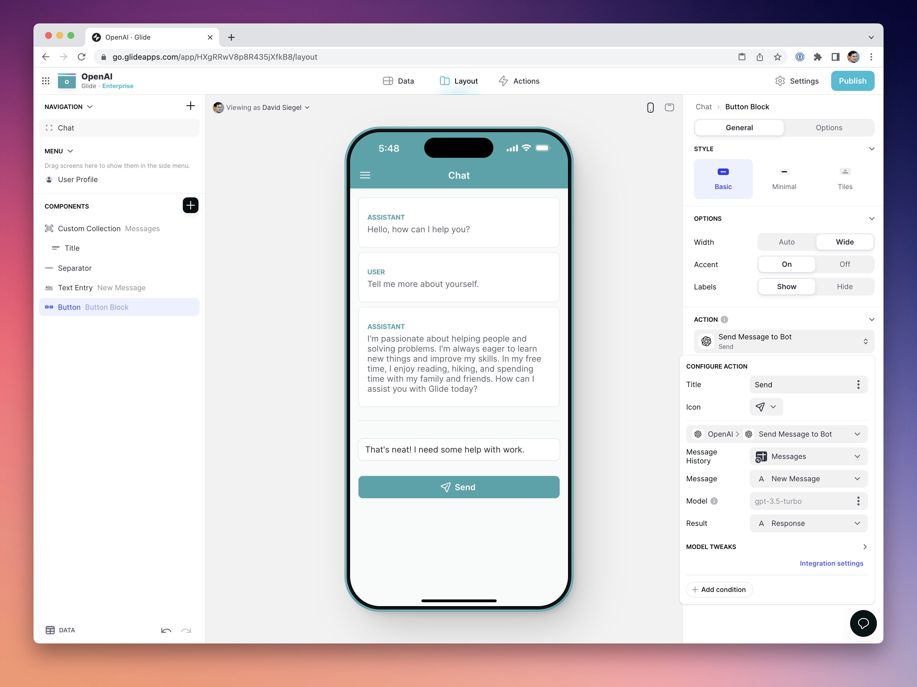
Task: Click the Model info icon
Action: point(714,501)
